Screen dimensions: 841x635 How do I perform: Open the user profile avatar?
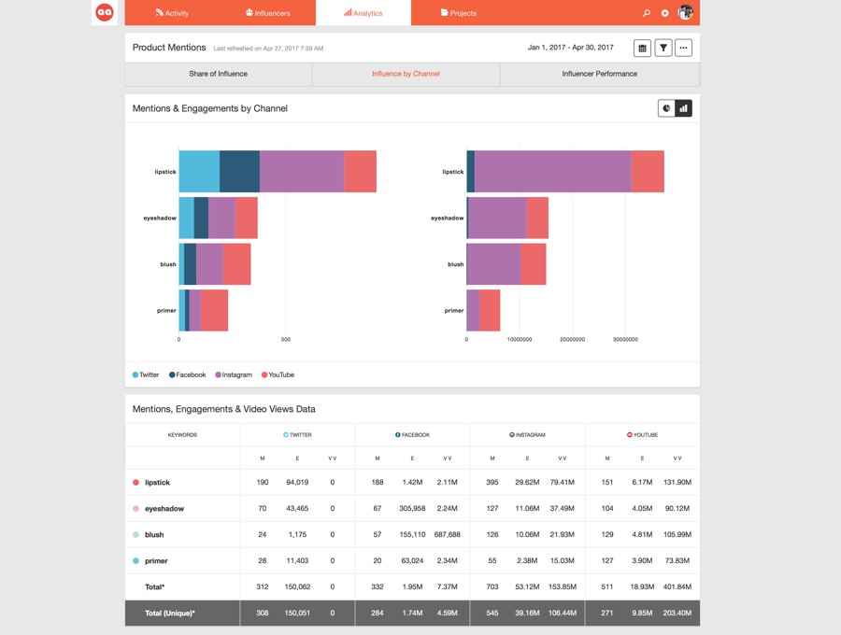coord(686,12)
